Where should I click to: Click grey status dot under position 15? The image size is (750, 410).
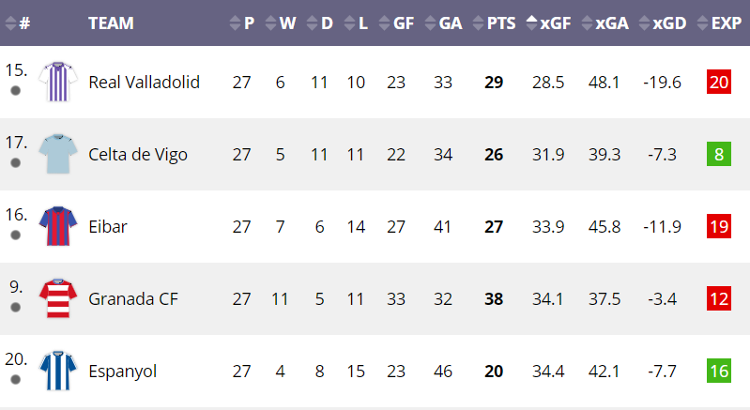click(x=15, y=90)
